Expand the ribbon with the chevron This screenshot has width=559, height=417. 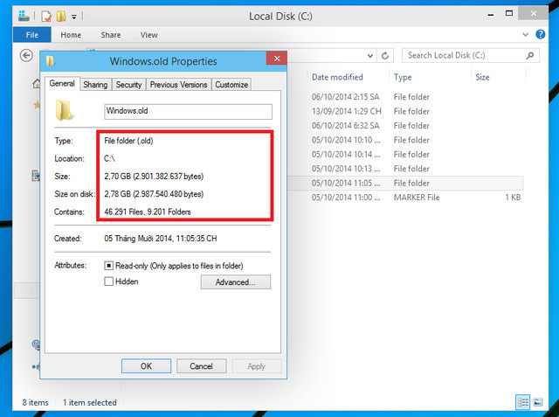(525, 35)
